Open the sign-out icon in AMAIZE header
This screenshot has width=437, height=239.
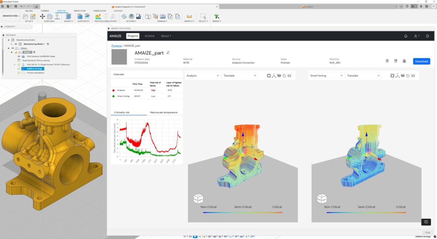tap(428, 36)
